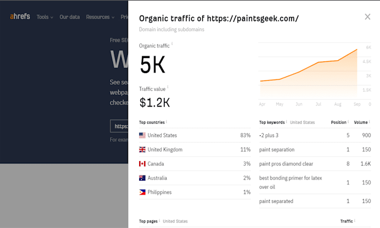Image resolution: width=380 pixels, height=228 pixels.
Task: Click the Sep point on traffic chart
Action: coord(357,50)
